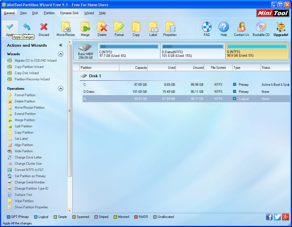Open the Partition menu
This screenshot has height=227, width=292.
click(49, 13)
